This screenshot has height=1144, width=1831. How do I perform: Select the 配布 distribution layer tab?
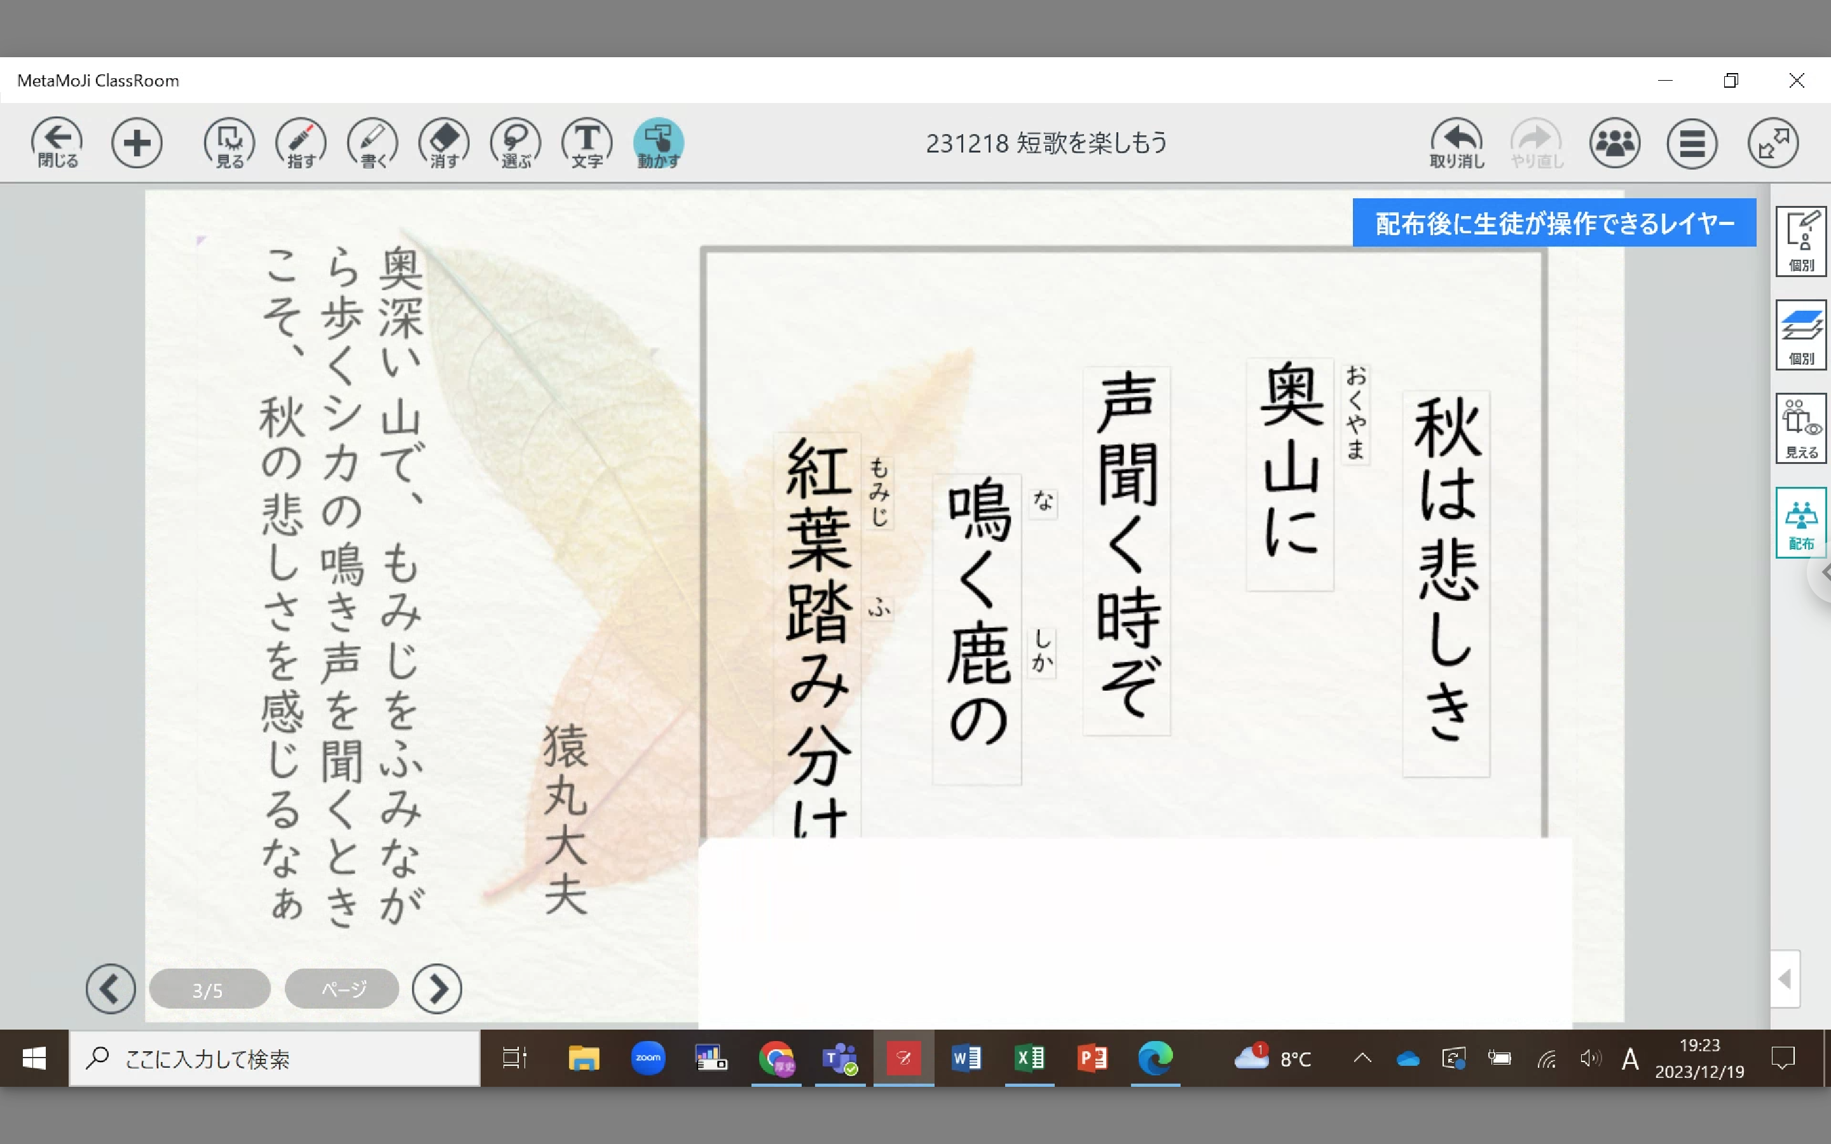1800,523
